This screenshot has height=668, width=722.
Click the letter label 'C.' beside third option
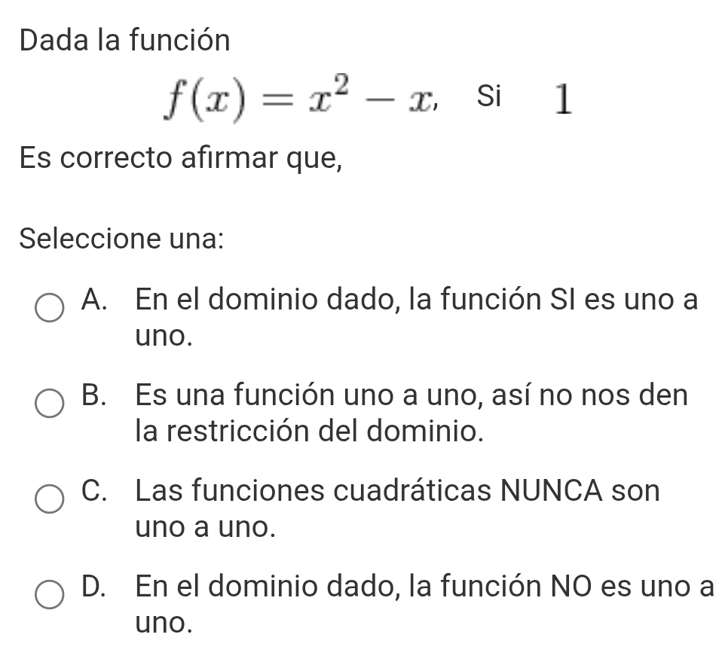click(x=93, y=492)
